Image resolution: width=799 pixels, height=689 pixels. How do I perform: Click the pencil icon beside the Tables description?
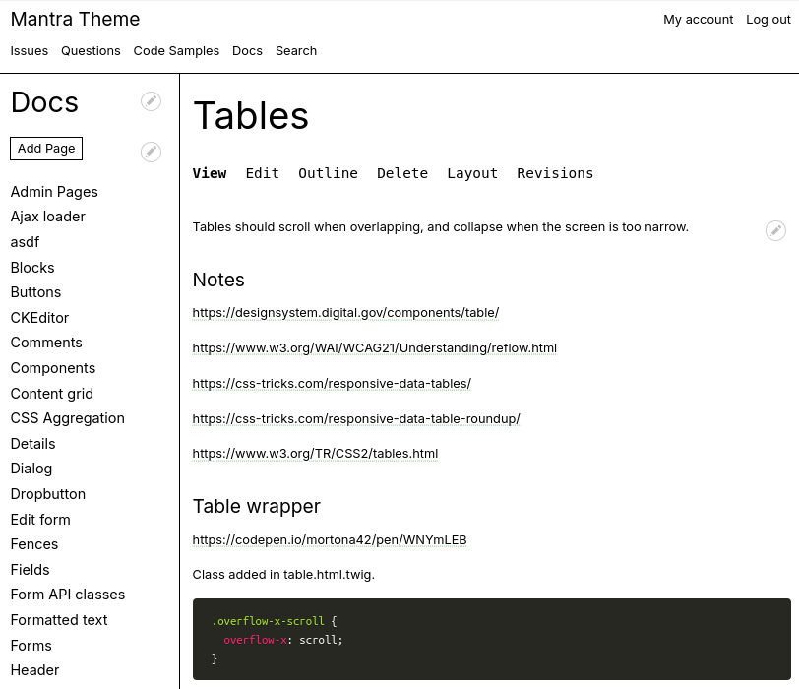coord(775,230)
